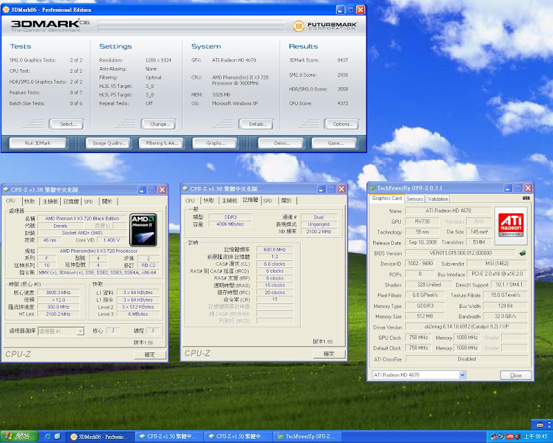Image resolution: width=553 pixels, height=443 pixels.
Task: Click the ATI tray icon in system tray
Action: pyautogui.click(x=510, y=437)
